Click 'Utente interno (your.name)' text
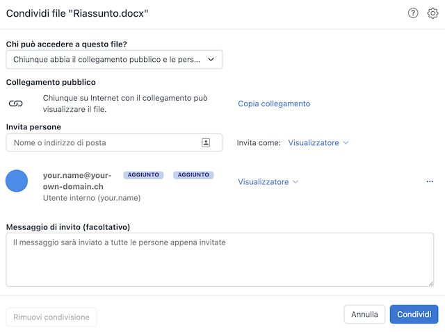The image size is (445, 332). tap(92, 198)
